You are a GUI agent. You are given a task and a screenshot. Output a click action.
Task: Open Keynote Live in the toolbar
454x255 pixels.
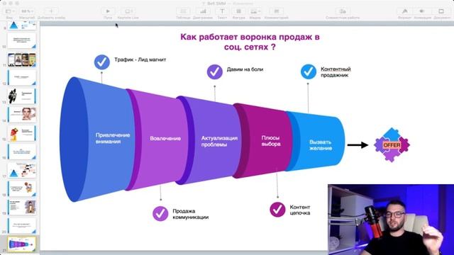pyautogui.click(x=128, y=11)
